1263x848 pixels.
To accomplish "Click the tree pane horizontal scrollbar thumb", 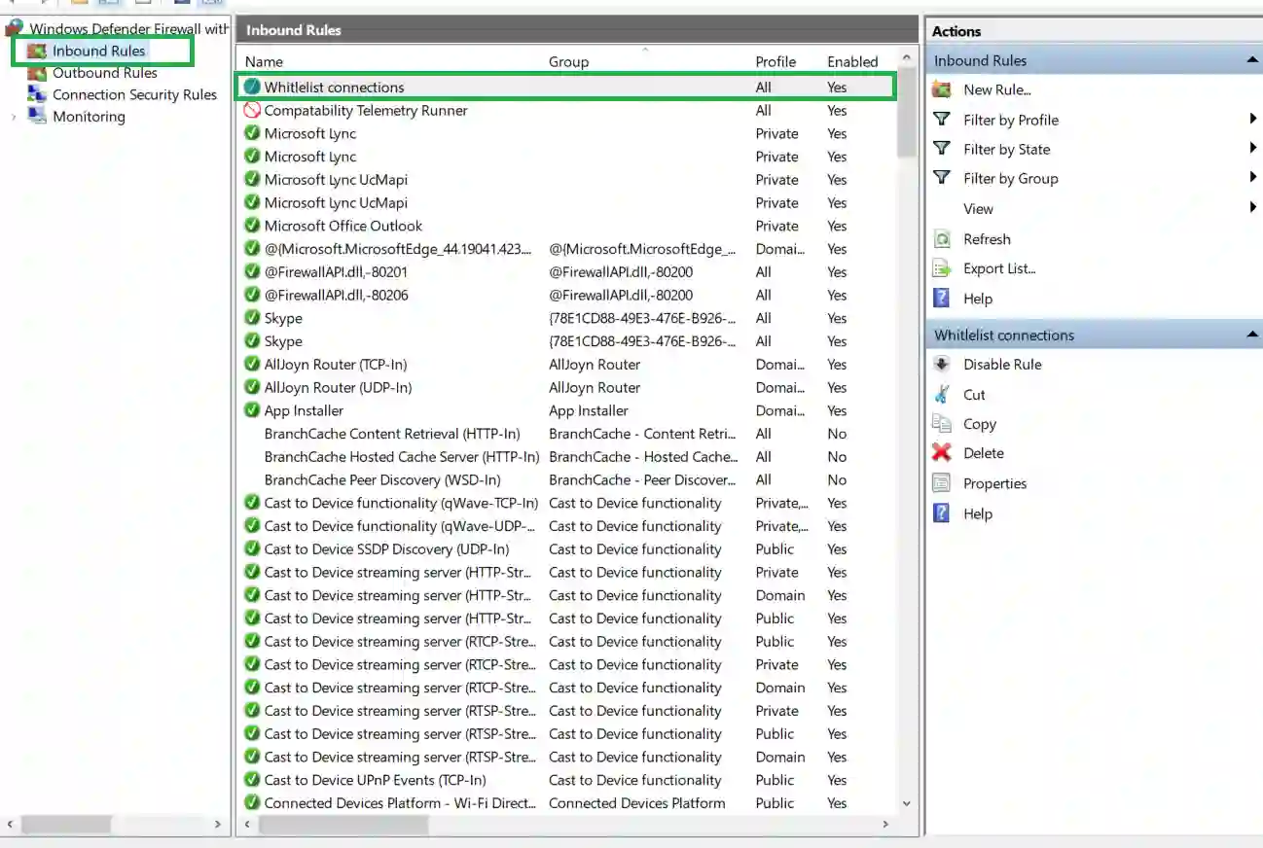I will [66, 825].
